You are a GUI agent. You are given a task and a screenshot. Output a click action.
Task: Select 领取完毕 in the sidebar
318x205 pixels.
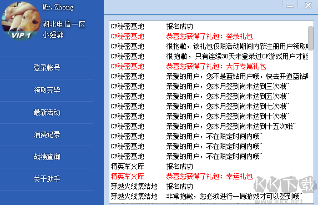(47, 90)
